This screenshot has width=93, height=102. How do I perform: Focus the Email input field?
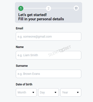tap(49, 36)
